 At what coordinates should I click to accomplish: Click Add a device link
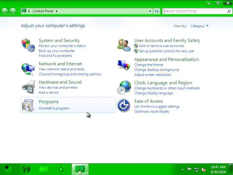[x=49, y=92]
